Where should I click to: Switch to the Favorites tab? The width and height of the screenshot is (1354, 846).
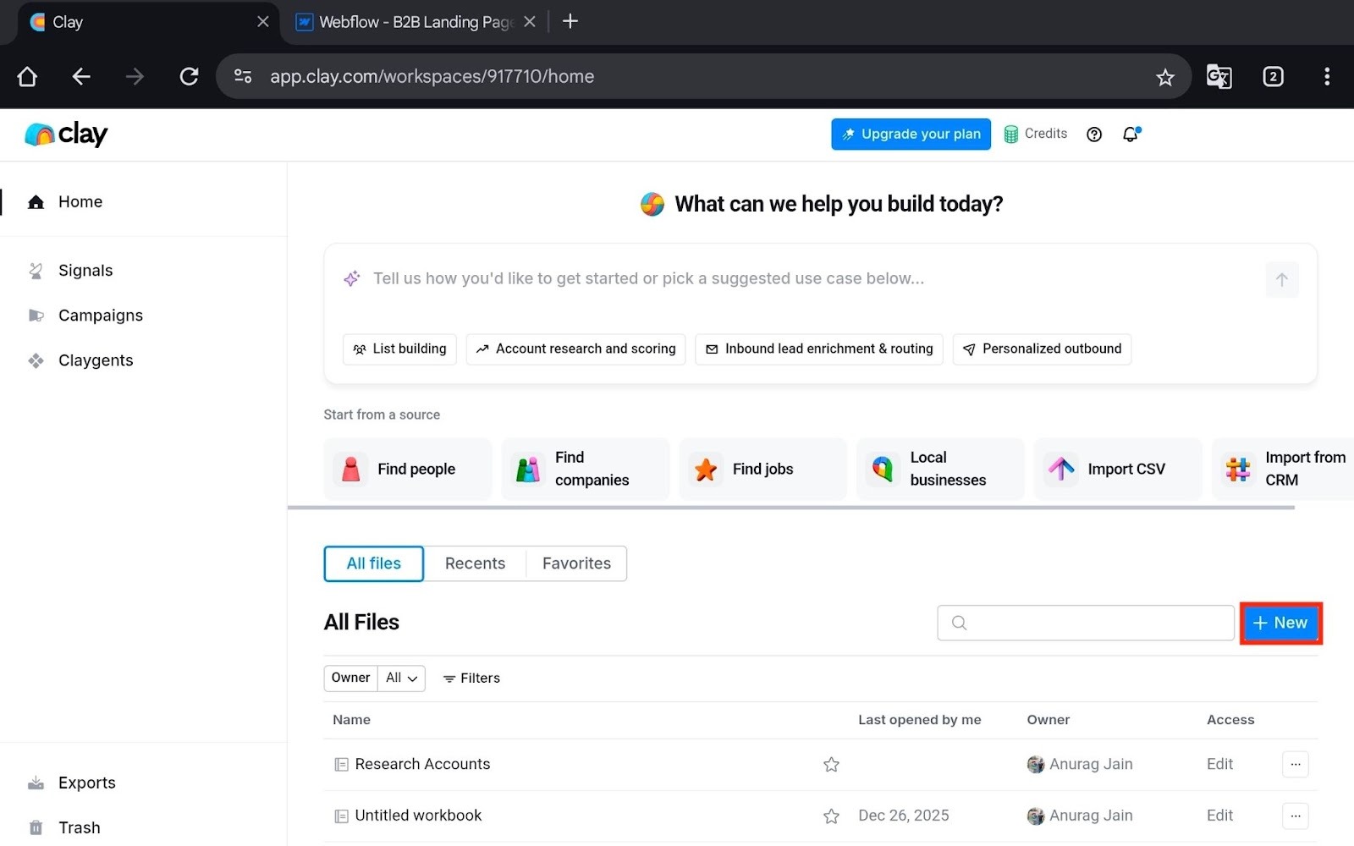pos(576,563)
